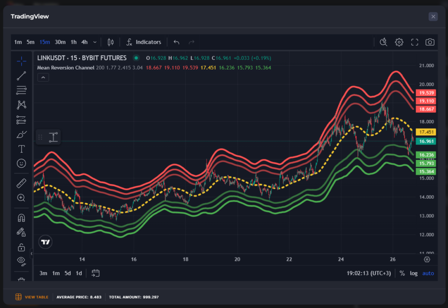Enable logarithmic scale with the log label
The width and height of the screenshot is (448, 308).
click(x=413, y=273)
